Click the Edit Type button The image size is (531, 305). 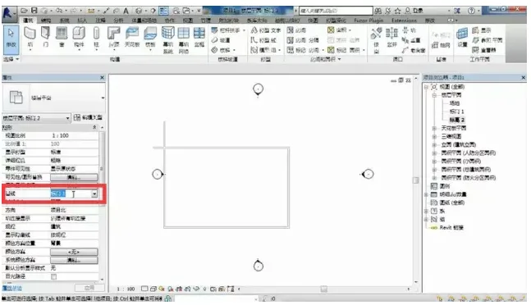pos(88,118)
